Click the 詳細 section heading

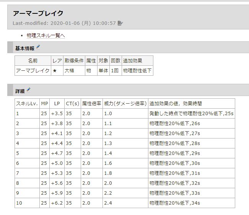[x=20, y=91]
